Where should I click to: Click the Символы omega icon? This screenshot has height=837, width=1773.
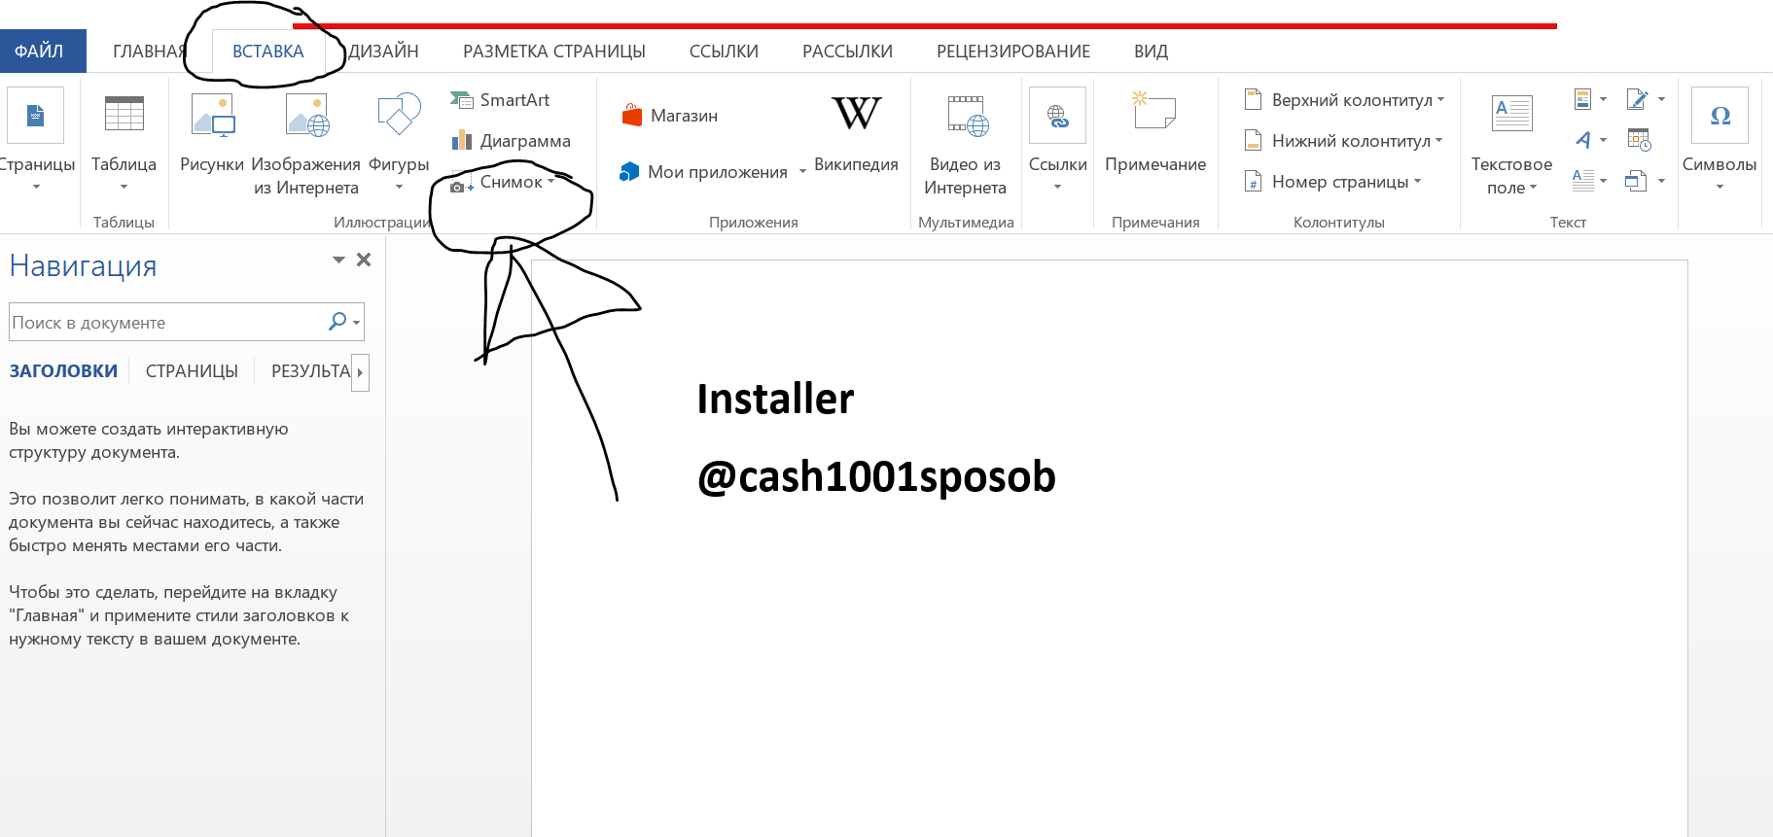click(x=1720, y=116)
